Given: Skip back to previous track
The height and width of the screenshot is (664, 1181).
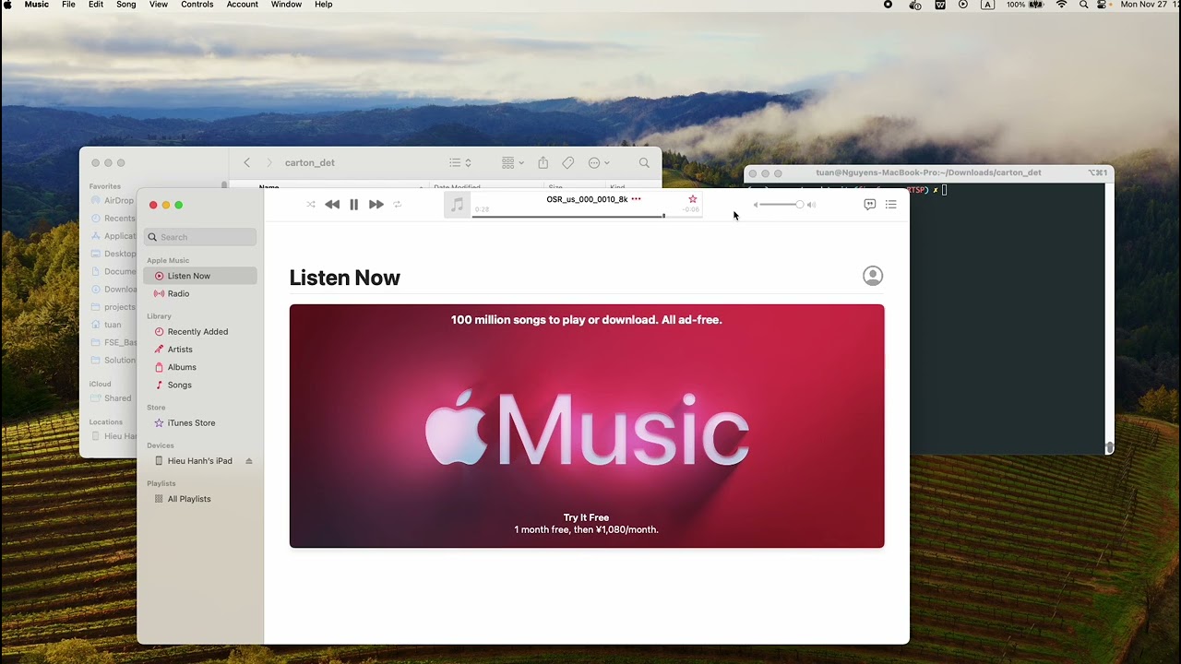Looking at the screenshot, I should pyautogui.click(x=332, y=205).
